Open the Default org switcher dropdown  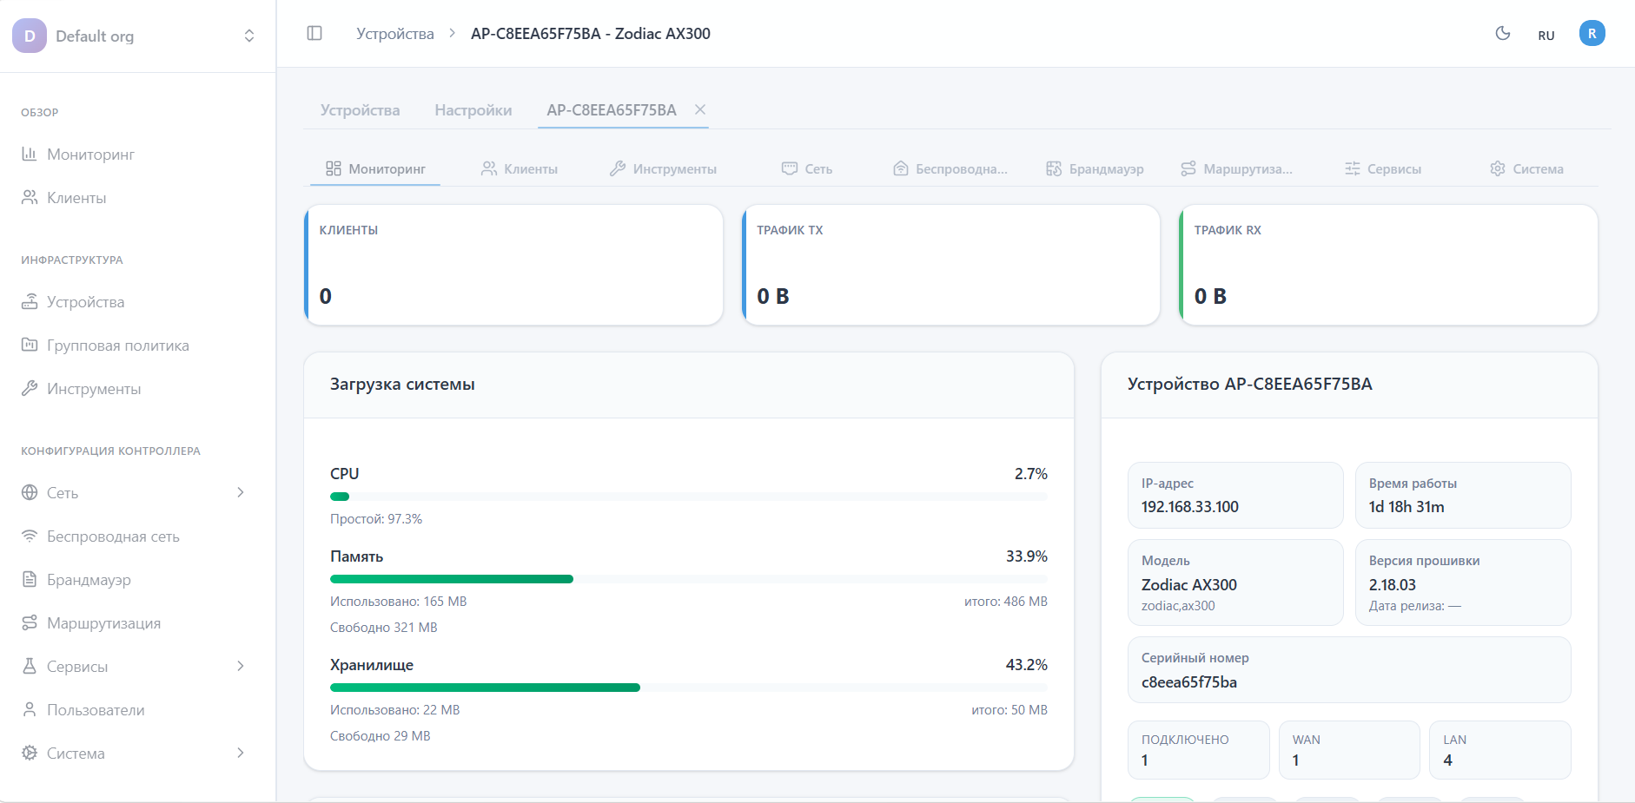point(248,36)
